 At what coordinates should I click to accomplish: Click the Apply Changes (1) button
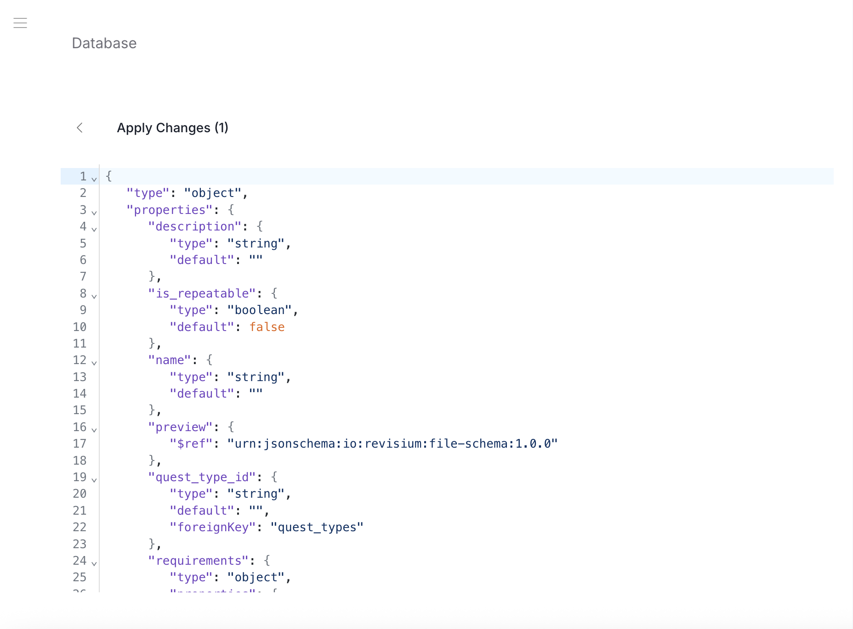tap(173, 128)
